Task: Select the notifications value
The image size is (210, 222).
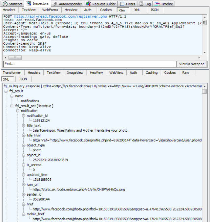Action: [x=30, y=101]
